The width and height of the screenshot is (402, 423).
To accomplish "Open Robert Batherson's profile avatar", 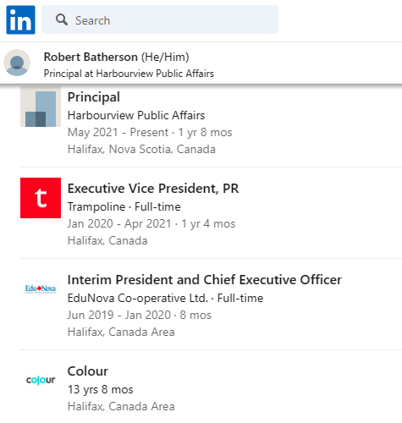I will pyautogui.click(x=17, y=63).
